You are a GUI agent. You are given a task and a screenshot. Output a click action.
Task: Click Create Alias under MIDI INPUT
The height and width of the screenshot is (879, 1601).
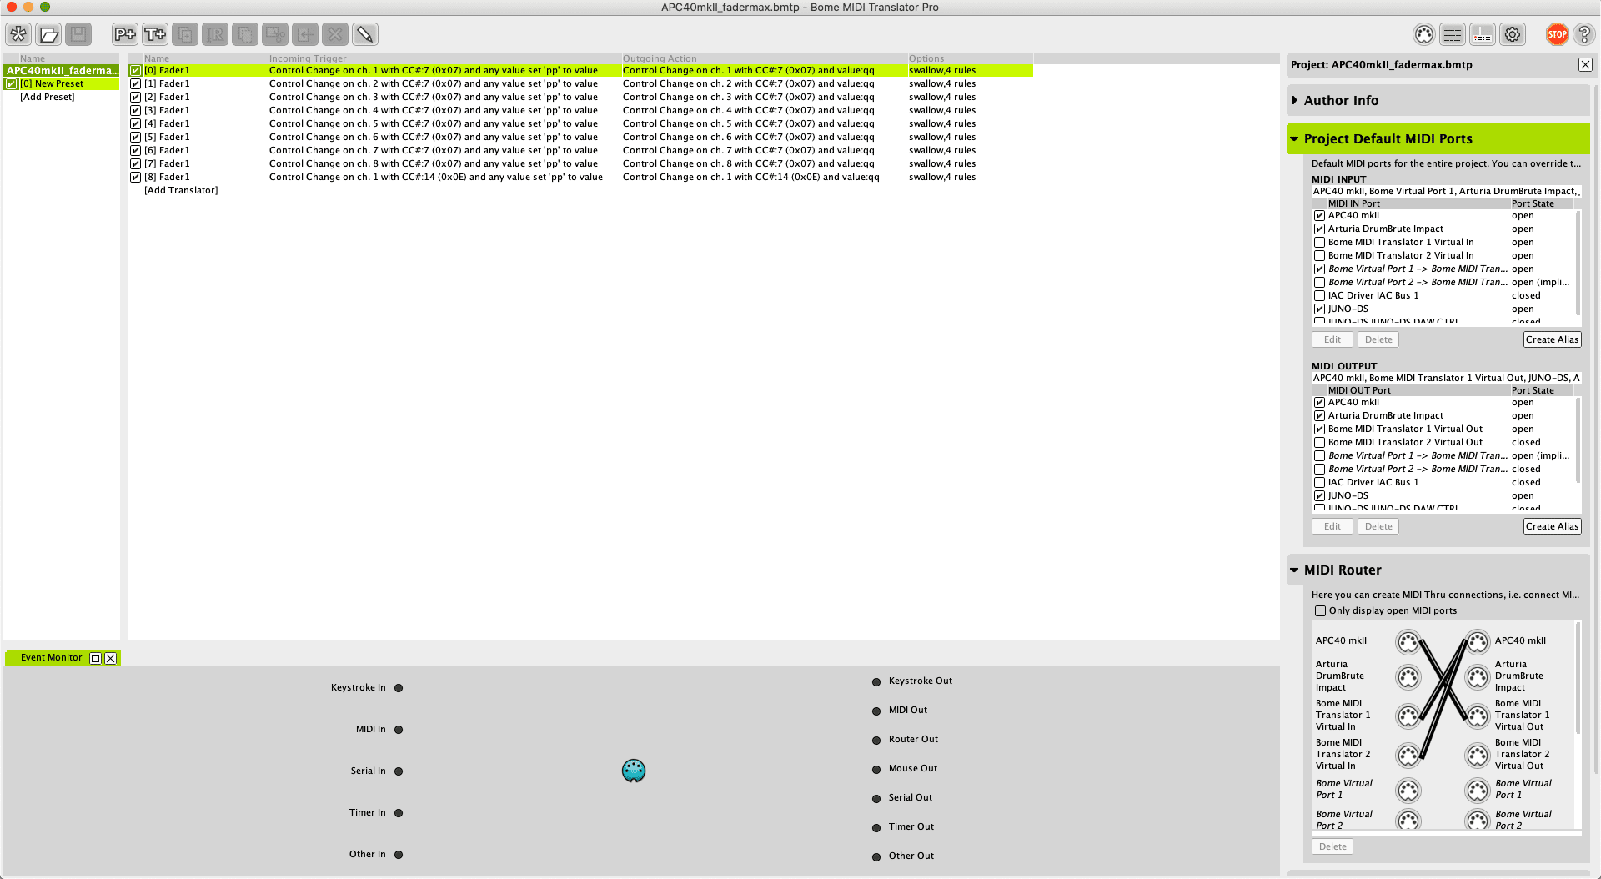click(1552, 339)
